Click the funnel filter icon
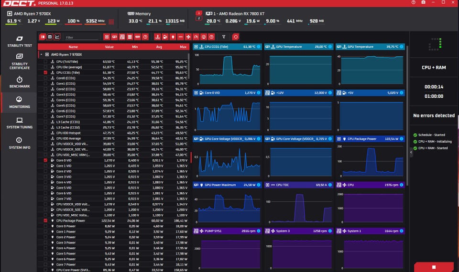 click(x=224, y=37)
